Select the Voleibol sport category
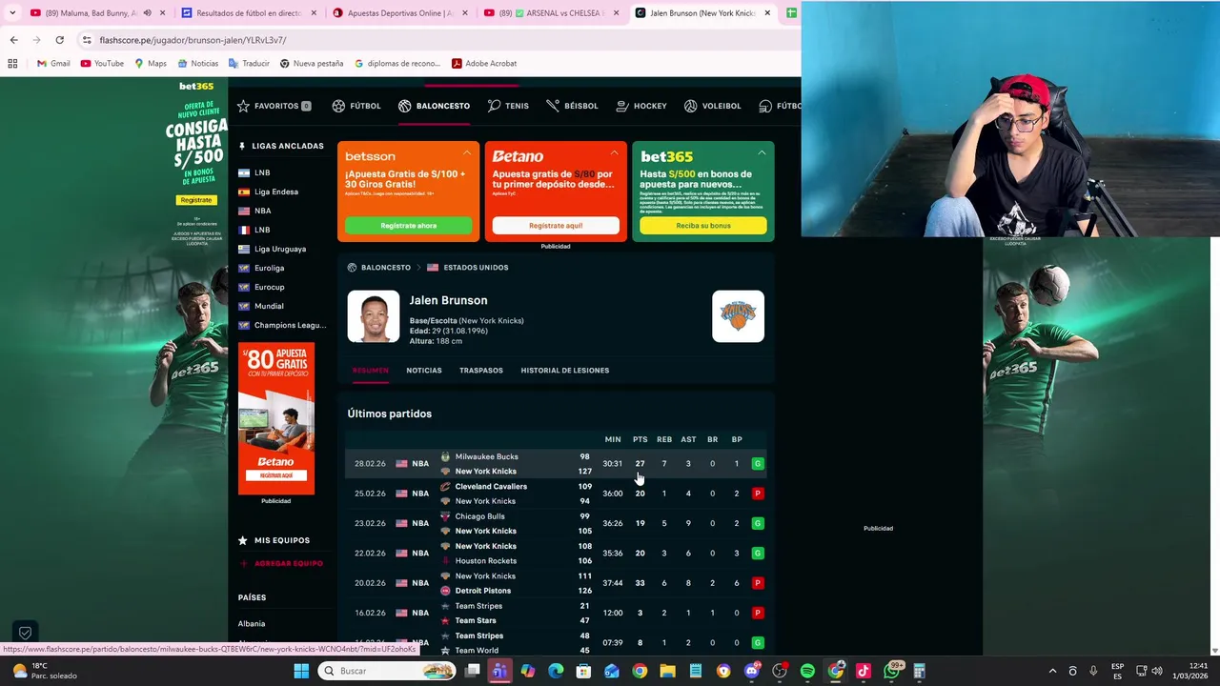 pyautogui.click(x=712, y=106)
